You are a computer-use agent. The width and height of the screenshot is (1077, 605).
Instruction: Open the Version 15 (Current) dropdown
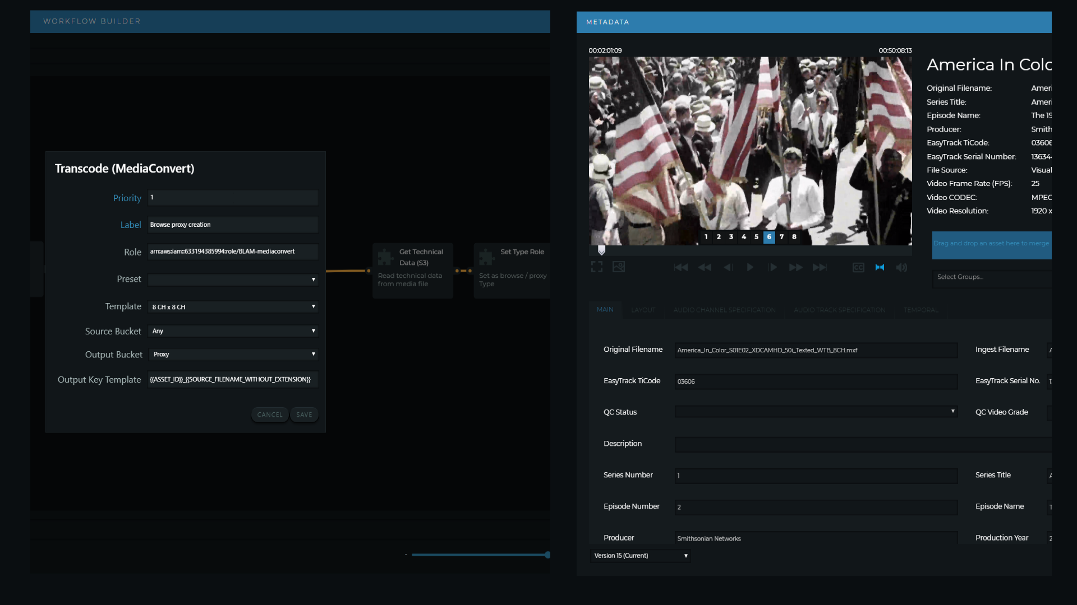pyautogui.click(x=640, y=556)
